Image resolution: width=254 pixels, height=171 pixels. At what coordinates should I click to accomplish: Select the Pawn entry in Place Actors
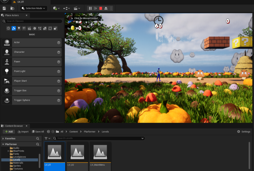point(31,62)
